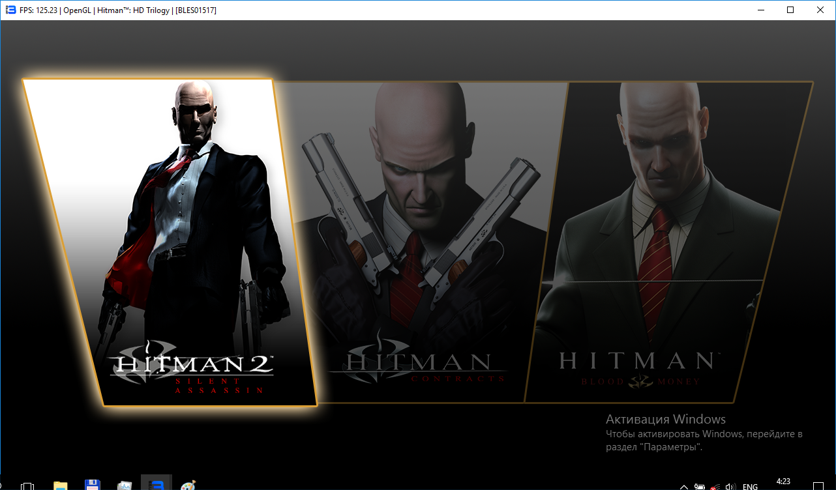Viewport: 836px width, 490px height.
Task: Pick the Hitman Blood Money game card
Action: (668, 241)
